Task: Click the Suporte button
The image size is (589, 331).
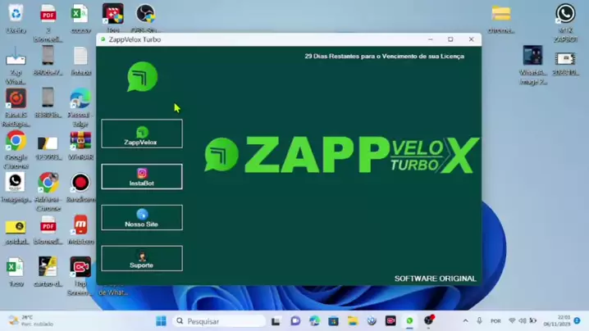Action: (142, 259)
